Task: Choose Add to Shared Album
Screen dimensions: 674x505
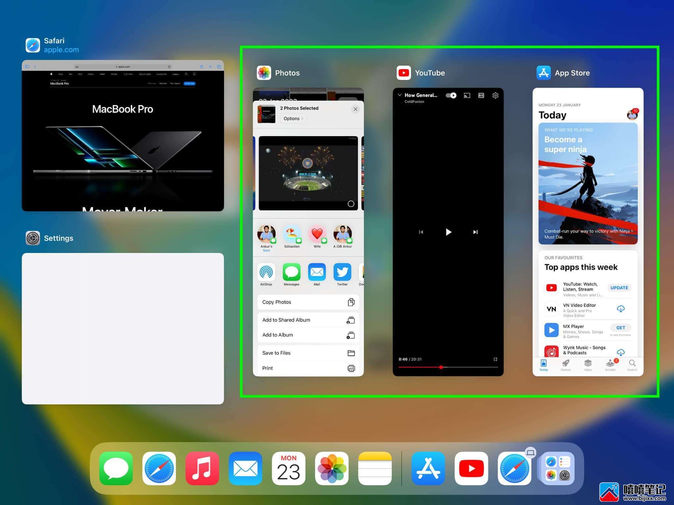Action: pyautogui.click(x=308, y=320)
